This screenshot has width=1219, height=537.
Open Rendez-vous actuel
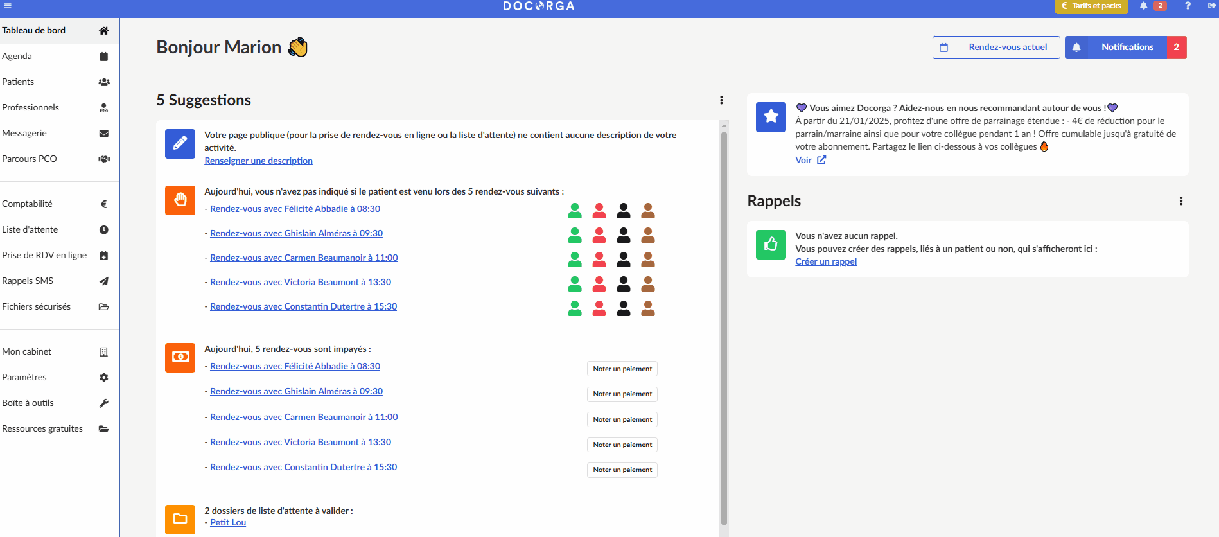(996, 48)
